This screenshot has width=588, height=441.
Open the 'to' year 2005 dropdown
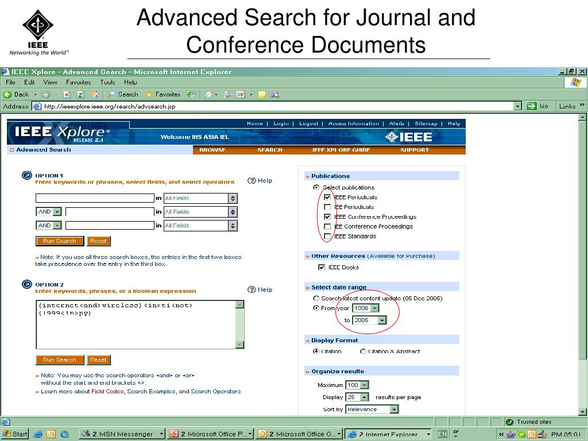tap(369, 320)
